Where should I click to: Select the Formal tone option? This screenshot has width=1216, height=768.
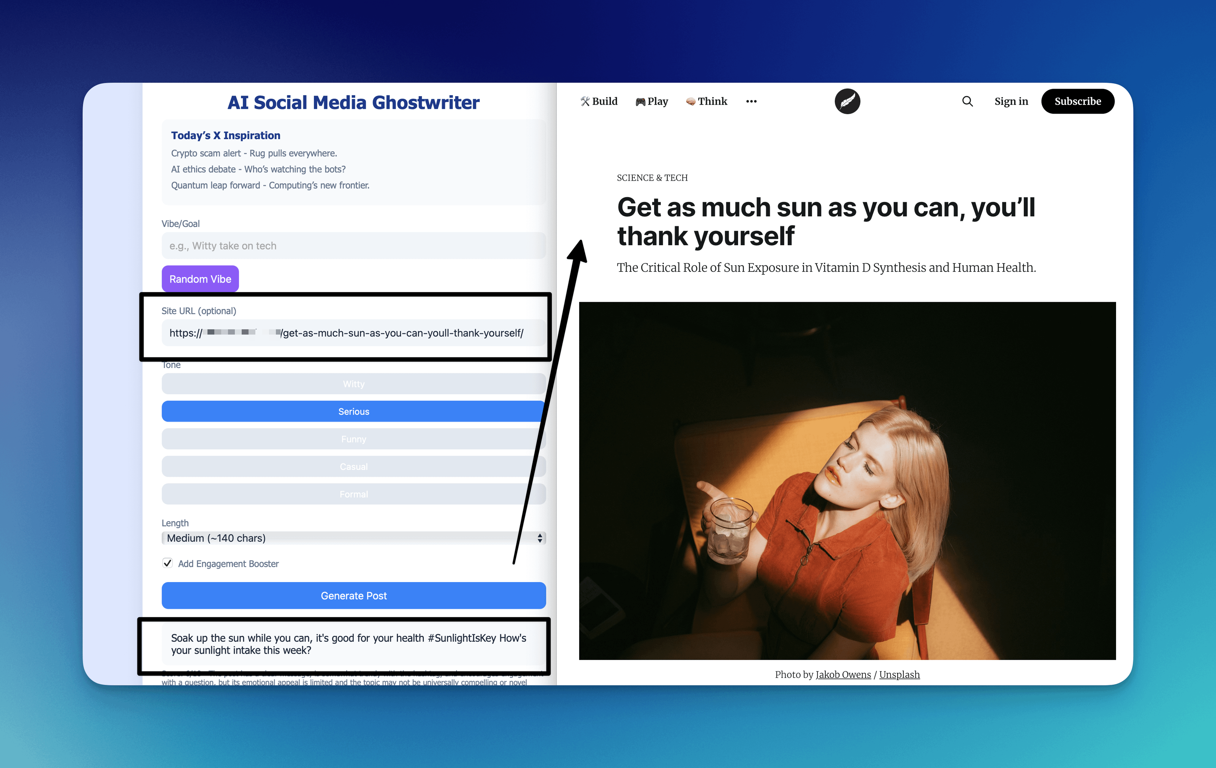353,494
